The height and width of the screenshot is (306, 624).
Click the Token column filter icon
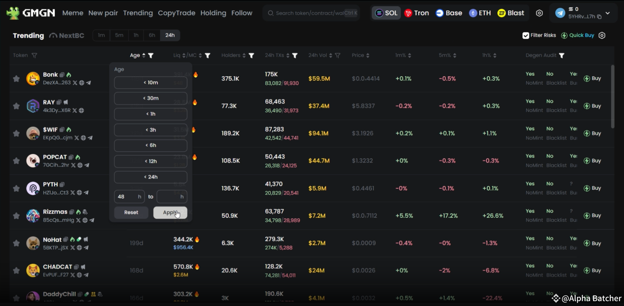(x=34, y=55)
